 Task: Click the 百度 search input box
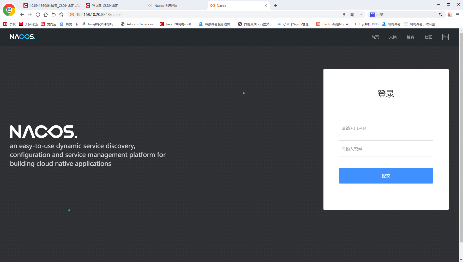tap(406, 15)
